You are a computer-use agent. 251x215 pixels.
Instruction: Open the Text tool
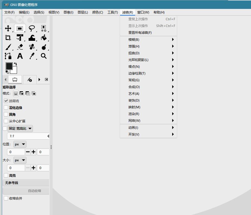click(20, 56)
